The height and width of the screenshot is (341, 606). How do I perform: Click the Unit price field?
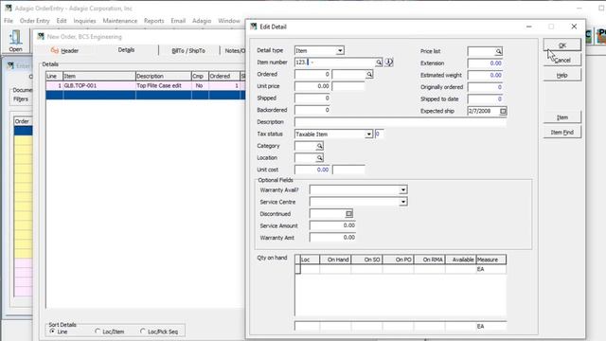coord(312,86)
